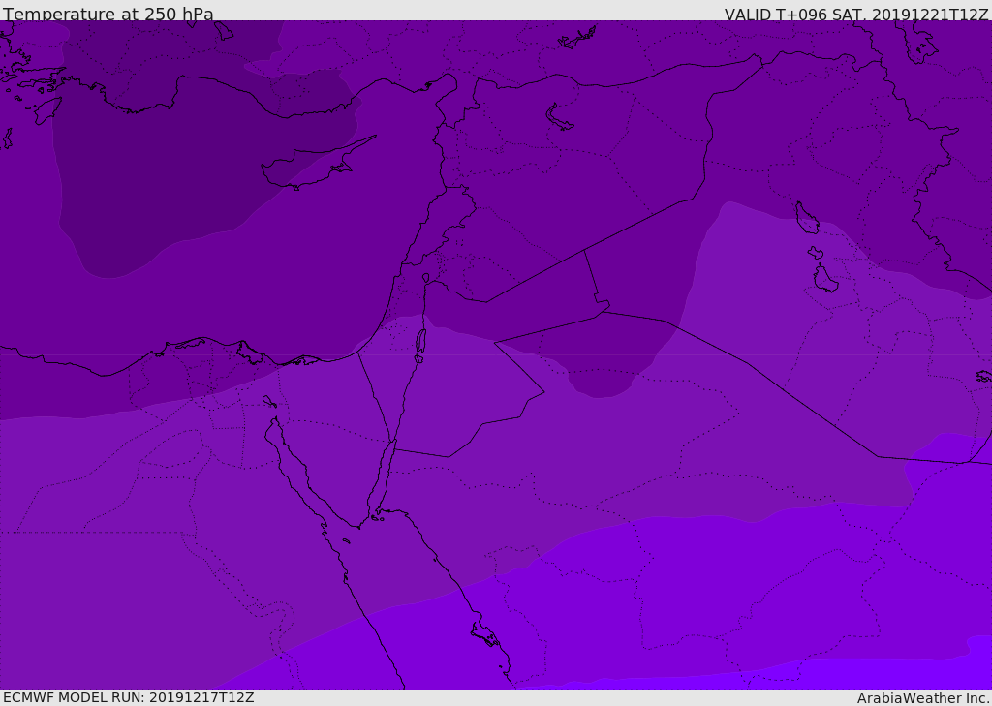
Task: Click the 'ECMWF MODEL RUN: 20191217T12Z' label
Action: 129,697
